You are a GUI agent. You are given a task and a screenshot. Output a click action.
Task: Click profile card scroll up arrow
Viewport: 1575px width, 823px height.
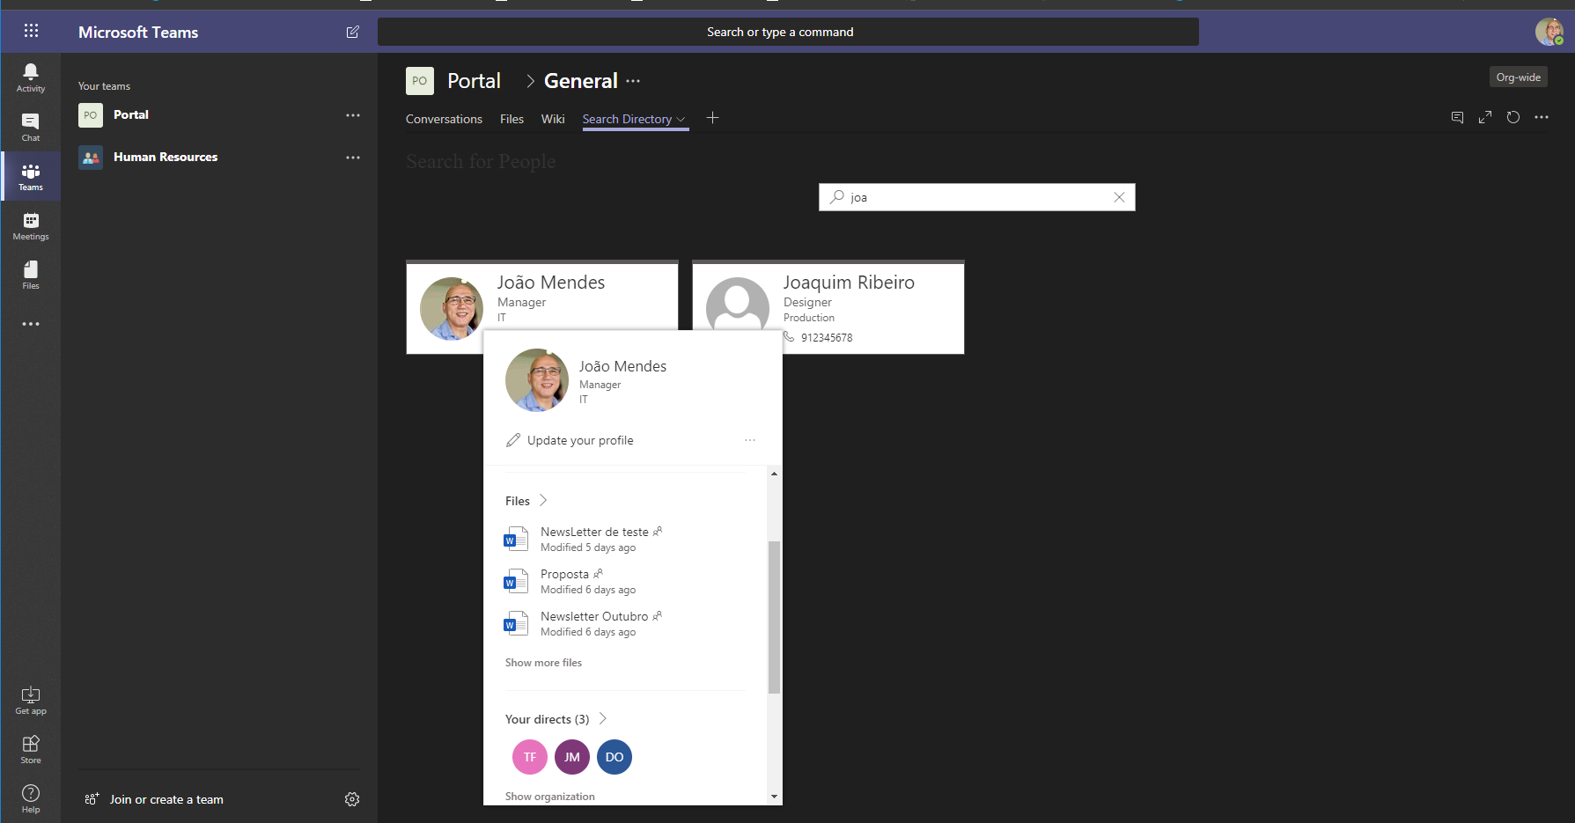(774, 474)
